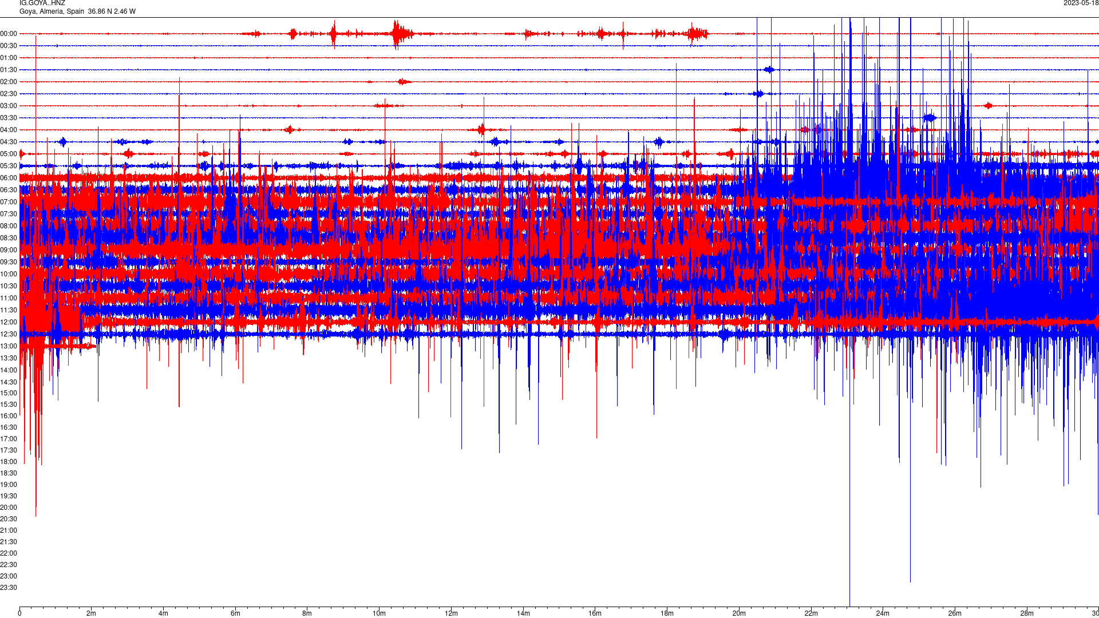Select the 08:30 trace time label
Screen dimensions: 1099x618
(x=9, y=238)
